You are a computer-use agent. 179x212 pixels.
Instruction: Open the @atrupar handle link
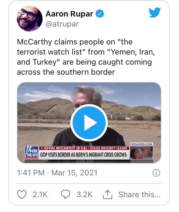pos(62,24)
